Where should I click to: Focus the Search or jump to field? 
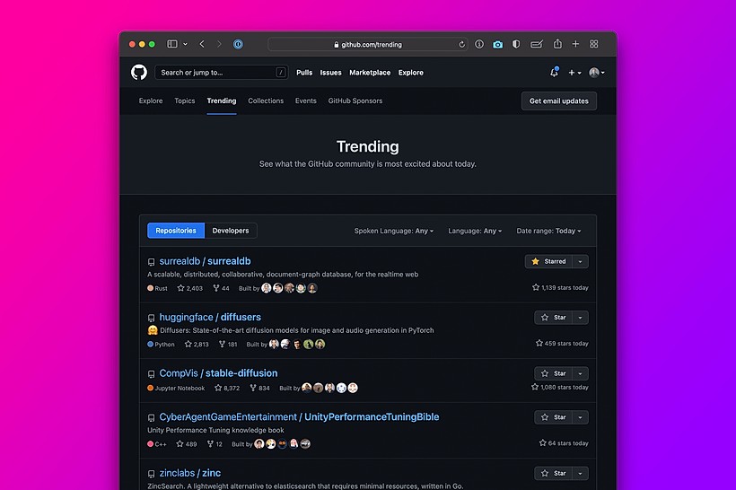tap(221, 73)
